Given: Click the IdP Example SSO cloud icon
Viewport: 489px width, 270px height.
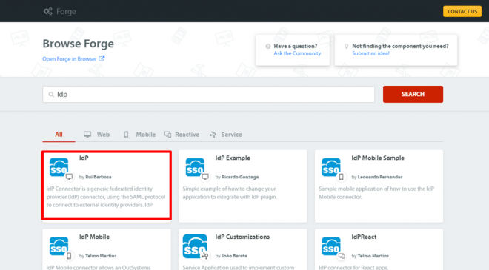Looking at the screenshot, I should (195, 167).
